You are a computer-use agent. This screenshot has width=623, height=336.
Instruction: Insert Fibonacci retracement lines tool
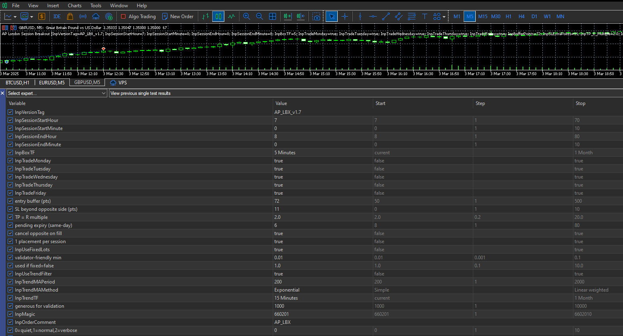click(x=412, y=17)
